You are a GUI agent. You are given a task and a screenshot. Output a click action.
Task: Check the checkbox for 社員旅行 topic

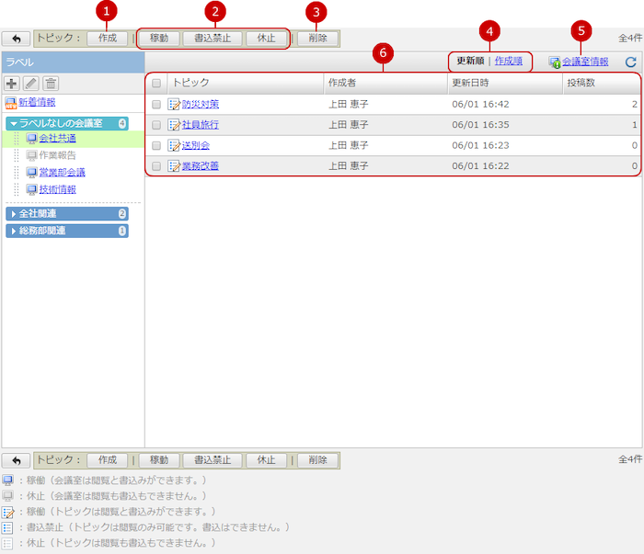tap(156, 125)
